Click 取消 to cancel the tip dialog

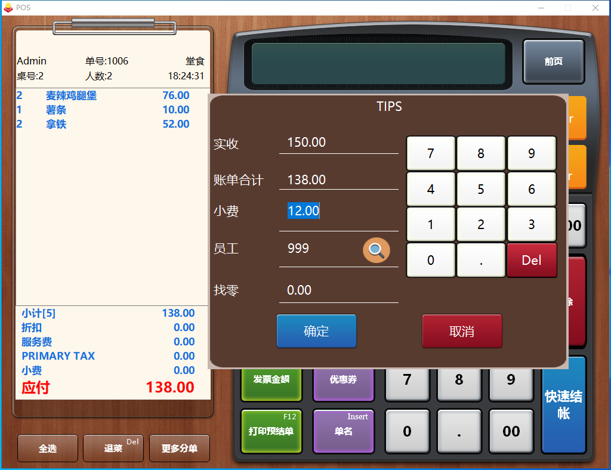click(x=462, y=331)
